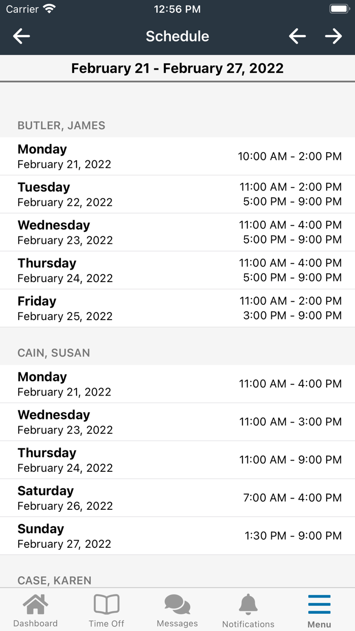Go back using the top-left arrow
The height and width of the screenshot is (631, 355).
21,36
